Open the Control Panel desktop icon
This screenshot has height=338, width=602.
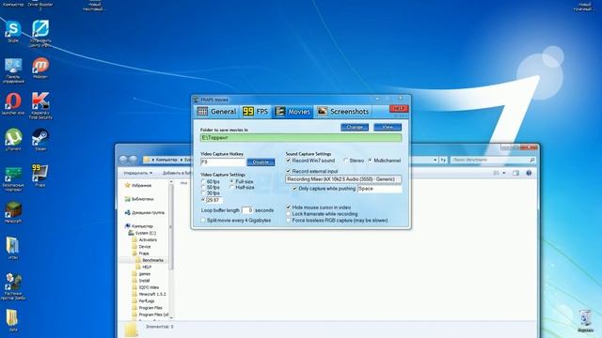[x=13, y=70]
